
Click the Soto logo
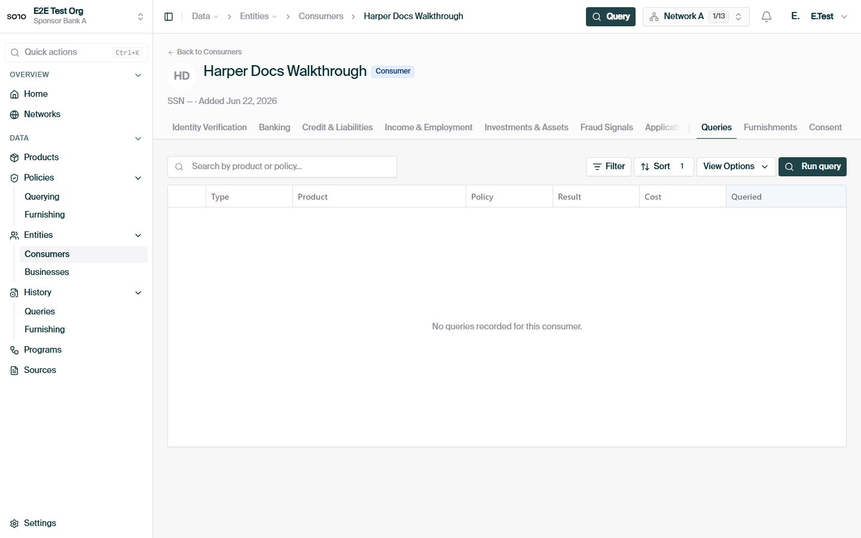17,16
